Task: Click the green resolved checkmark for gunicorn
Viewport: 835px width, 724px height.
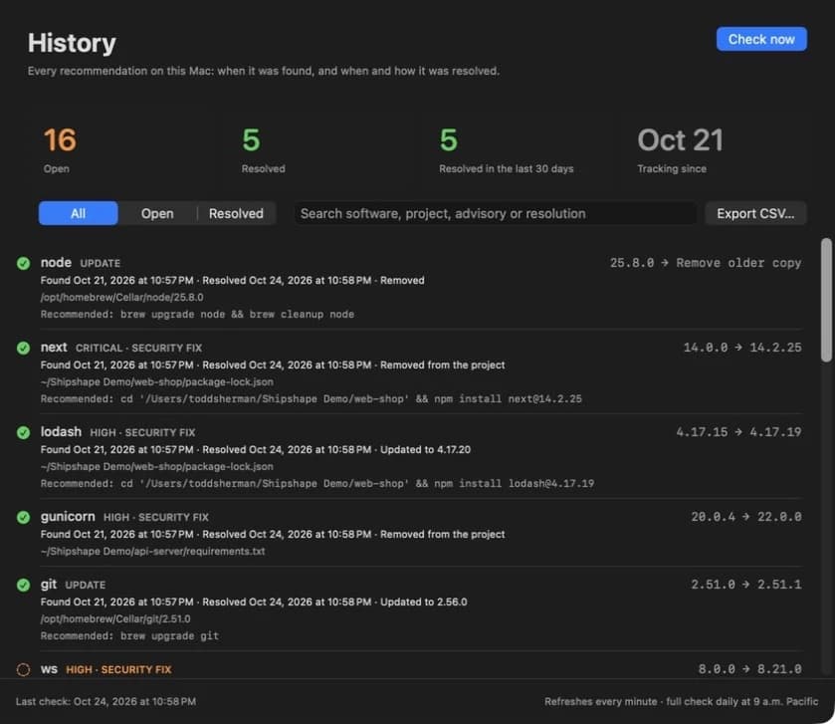Action: (23, 517)
